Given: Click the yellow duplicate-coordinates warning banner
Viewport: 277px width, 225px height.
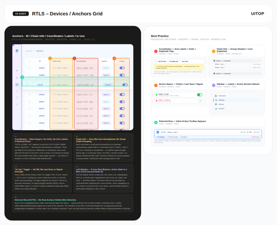Looking at the screenshot, I should click(179, 67).
